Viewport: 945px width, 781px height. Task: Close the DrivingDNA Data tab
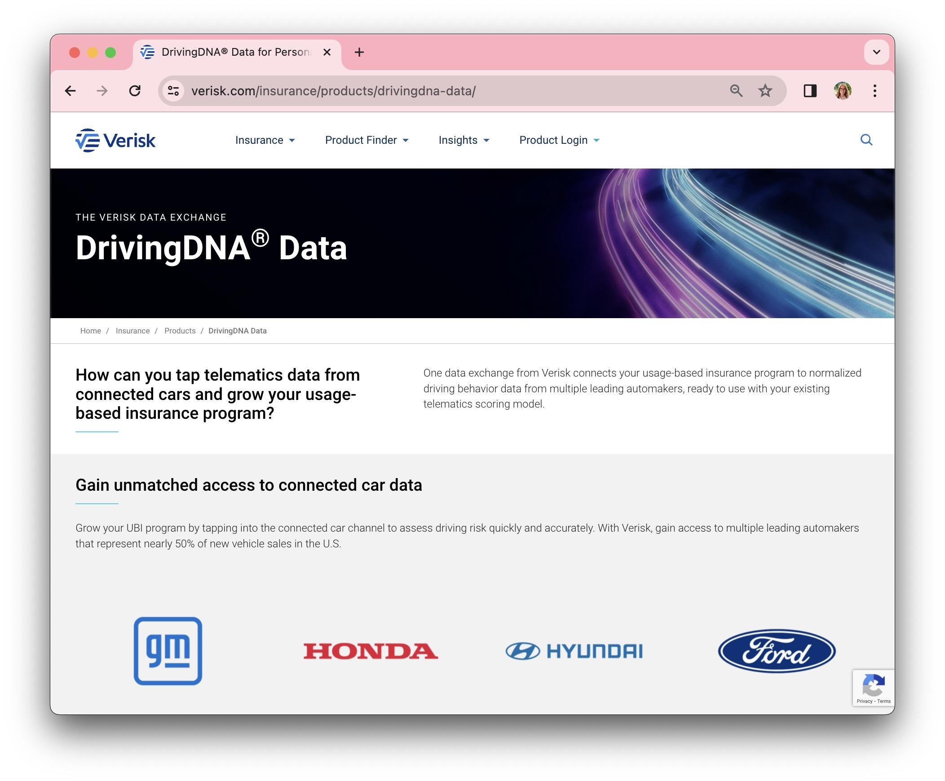327,52
